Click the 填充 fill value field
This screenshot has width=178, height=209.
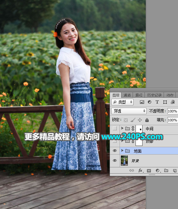(173, 120)
